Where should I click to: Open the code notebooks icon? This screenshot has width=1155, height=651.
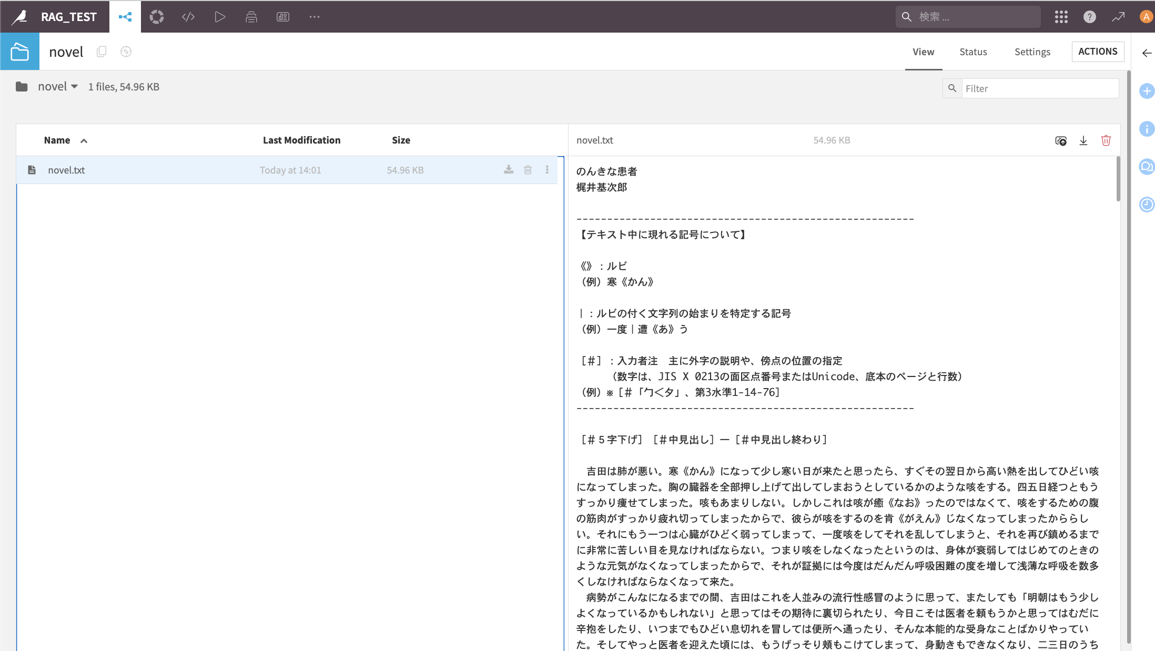tap(188, 17)
